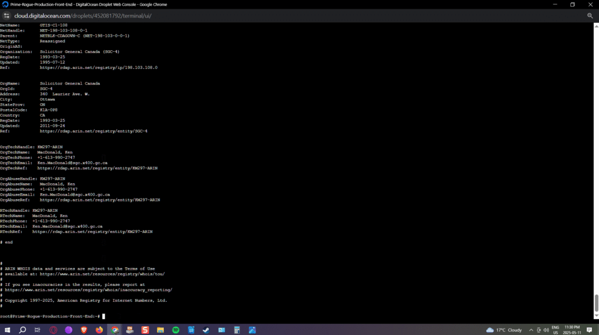The width and height of the screenshot is (599, 335).
Task: Launch Brave browser from taskbar
Action: (84, 330)
